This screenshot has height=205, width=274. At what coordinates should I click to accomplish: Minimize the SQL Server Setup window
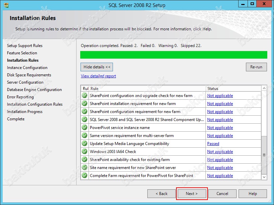coord(243,4)
